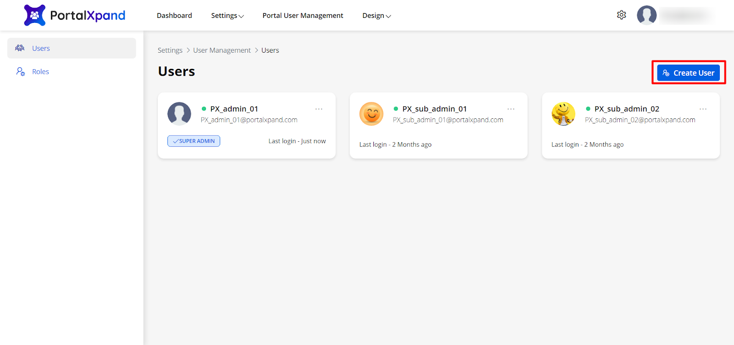Click User Management in the breadcrumb
734x345 pixels.
tap(222, 50)
